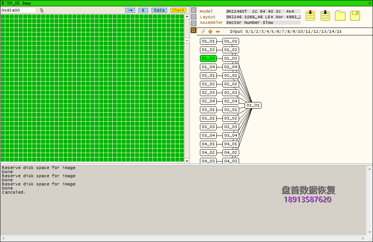Select middle-column node 03_03

pyautogui.click(x=231, y=127)
